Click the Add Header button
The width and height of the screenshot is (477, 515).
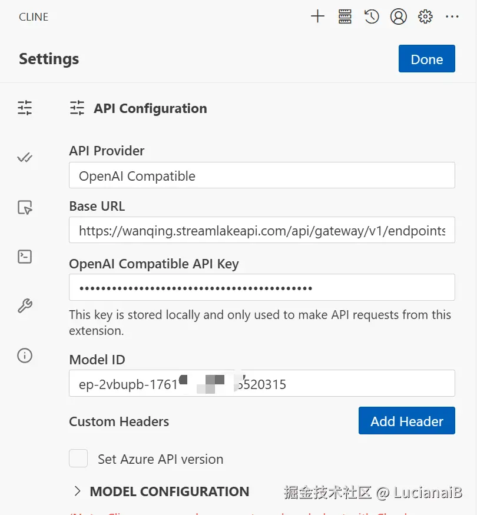coord(406,421)
